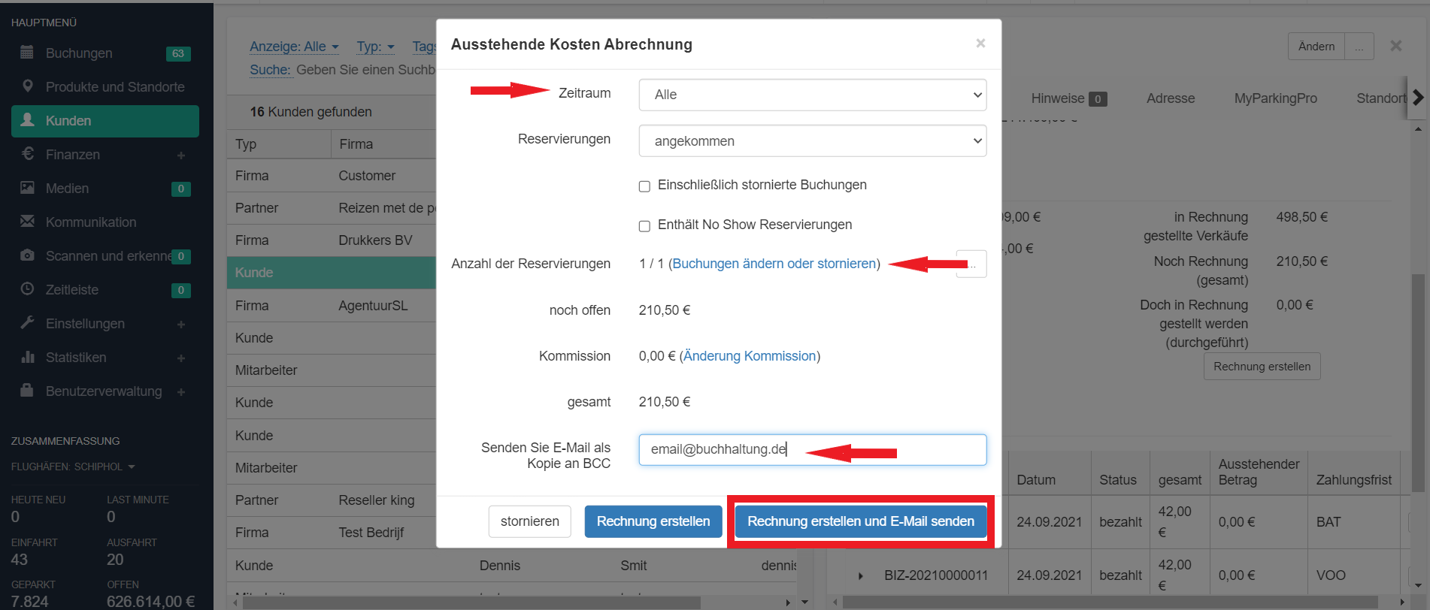Click the Ändern button
Image resolution: width=1430 pixels, height=610 pixels.
coord(1316,47)
